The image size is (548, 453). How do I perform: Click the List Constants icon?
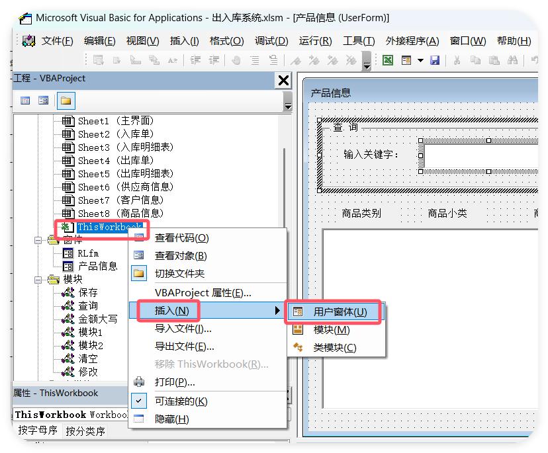pyautogui.click(x=116, y=60)
